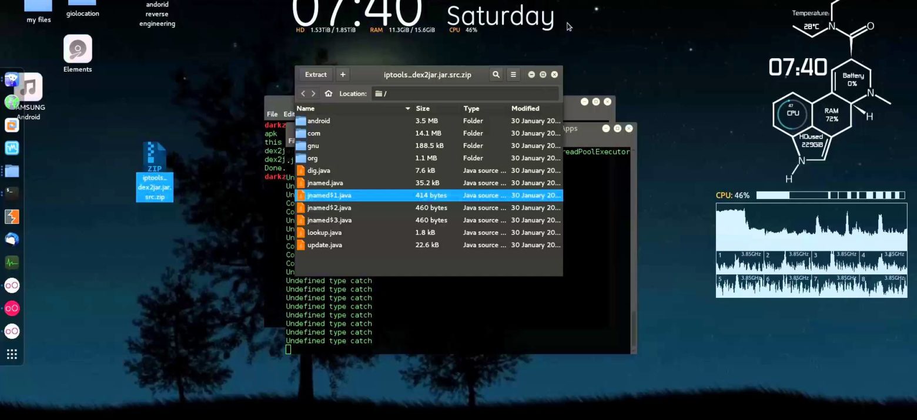Go forward with the right arrow
Viewport: 917px width, 420px height.
click(314, 93)
